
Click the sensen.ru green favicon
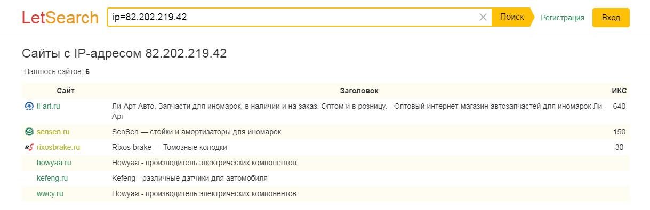coord(29,132)
